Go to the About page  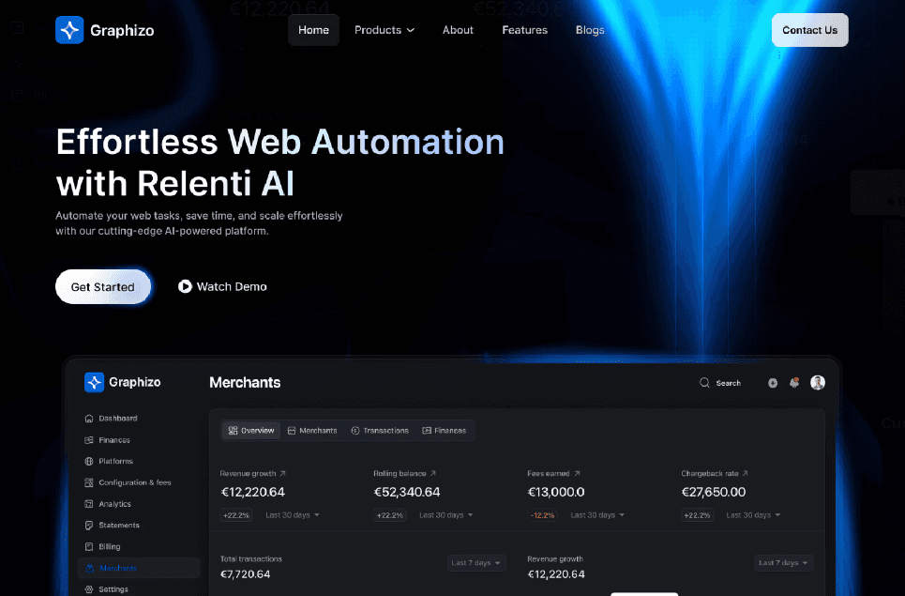(458, 30)
